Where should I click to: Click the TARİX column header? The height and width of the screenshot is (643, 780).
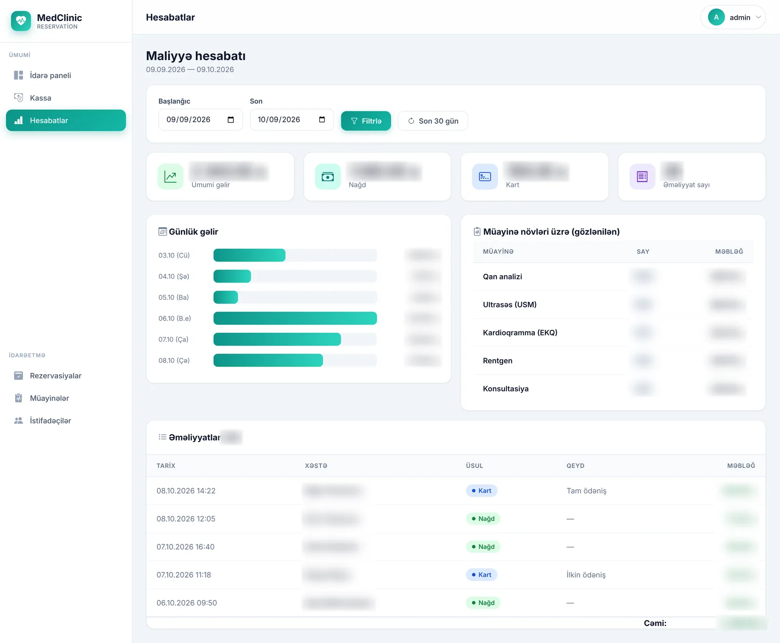point(166,466)
